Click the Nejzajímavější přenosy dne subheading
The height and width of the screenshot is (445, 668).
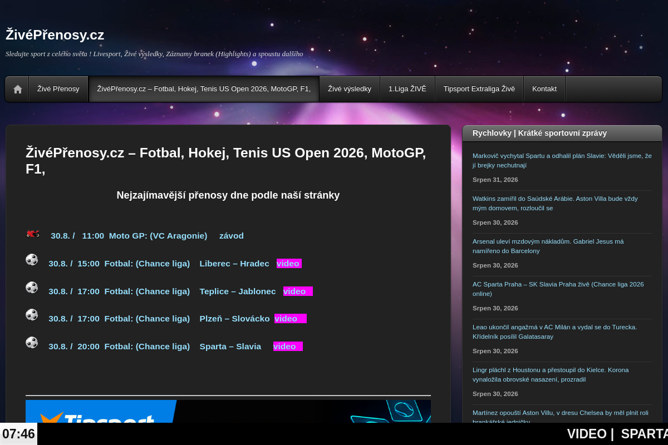pyautogui.click(x=228, y=195)
